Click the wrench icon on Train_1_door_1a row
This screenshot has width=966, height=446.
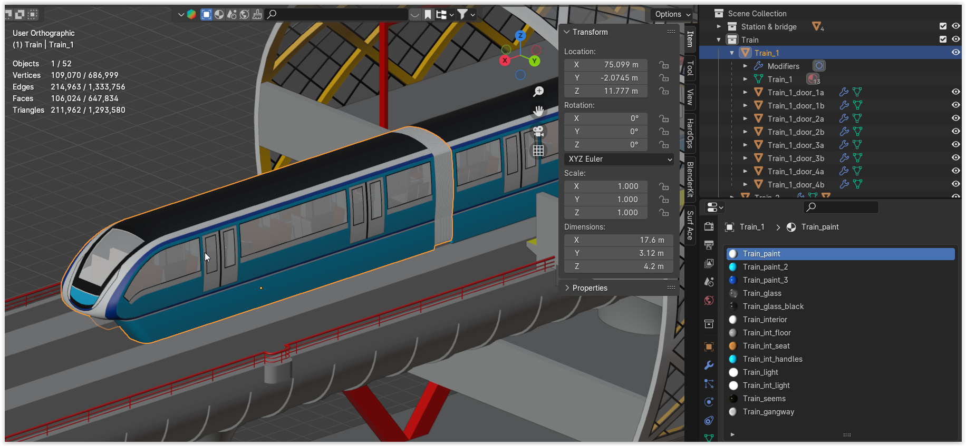(844, 92)
